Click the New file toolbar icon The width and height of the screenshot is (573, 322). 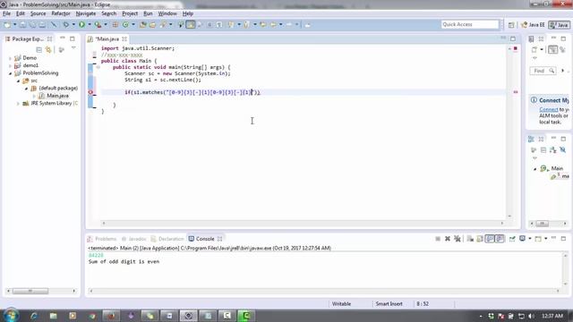pyautogui.click(x=7, y=24)
